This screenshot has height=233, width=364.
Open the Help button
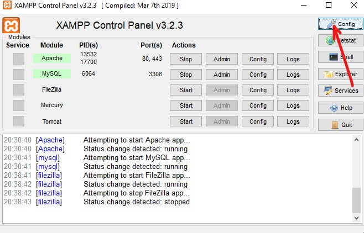coord(340,108)
